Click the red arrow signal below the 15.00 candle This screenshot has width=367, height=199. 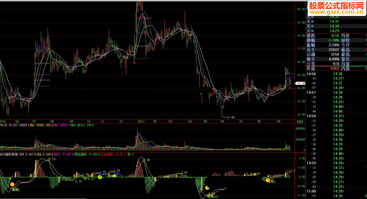pyautogui.click(x=290, y=88)
